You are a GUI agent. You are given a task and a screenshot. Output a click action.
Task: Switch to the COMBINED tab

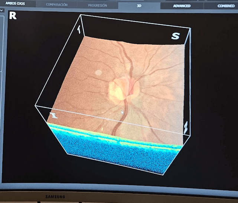[x=226, y=6]
